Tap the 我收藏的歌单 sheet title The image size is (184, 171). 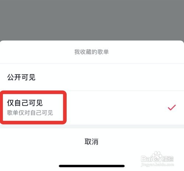(x=92, y=52)
